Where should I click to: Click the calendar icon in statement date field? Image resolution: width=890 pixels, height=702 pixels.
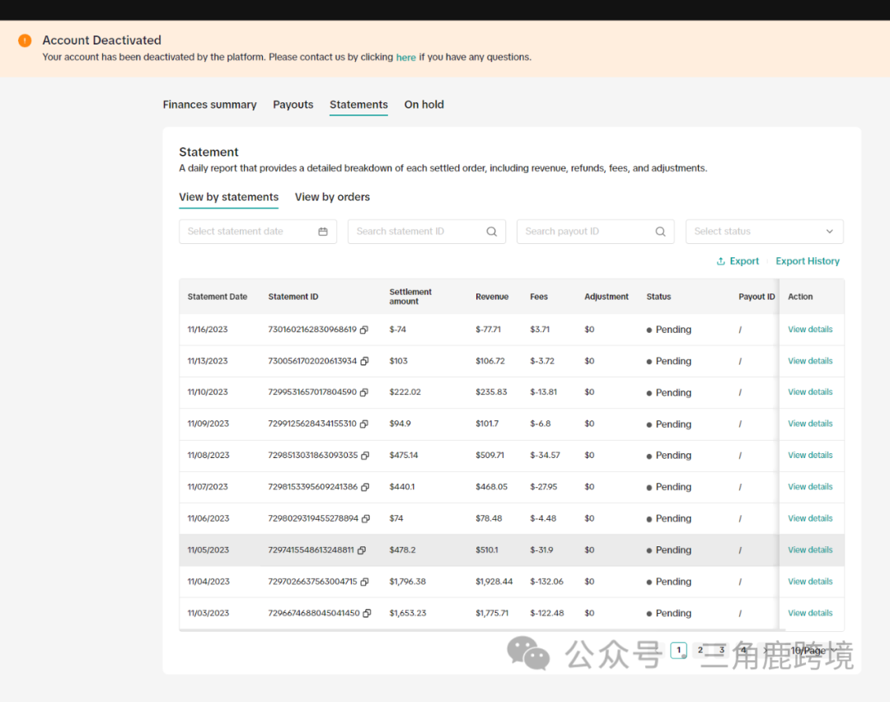tap(323, 232)
